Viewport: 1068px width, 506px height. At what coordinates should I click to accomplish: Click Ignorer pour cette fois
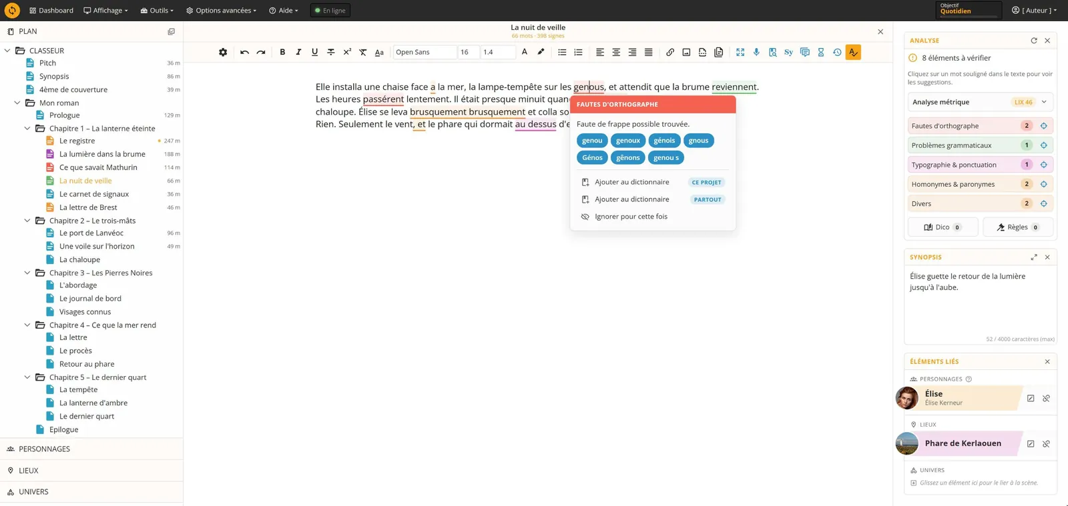point(652,217)
